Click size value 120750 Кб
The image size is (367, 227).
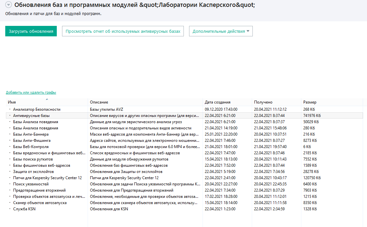312,178
